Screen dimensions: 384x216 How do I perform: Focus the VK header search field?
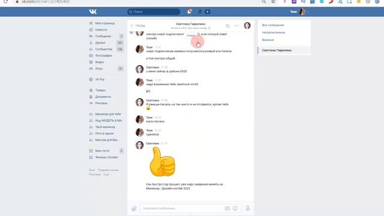154,11
